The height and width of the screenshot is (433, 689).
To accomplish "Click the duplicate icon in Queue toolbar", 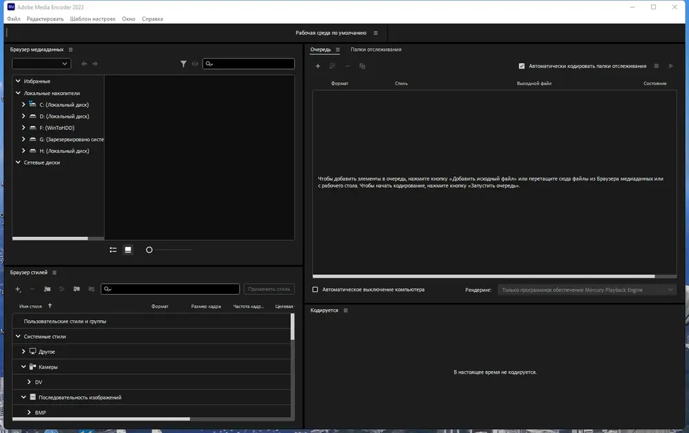I will click(x=362, y=66).
